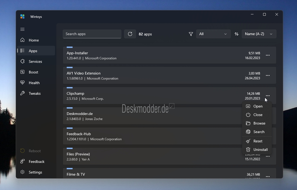Click the Reboot circular arrow icon
The width and height of the screenshot is (297, 190).
(x=22, y=151)
